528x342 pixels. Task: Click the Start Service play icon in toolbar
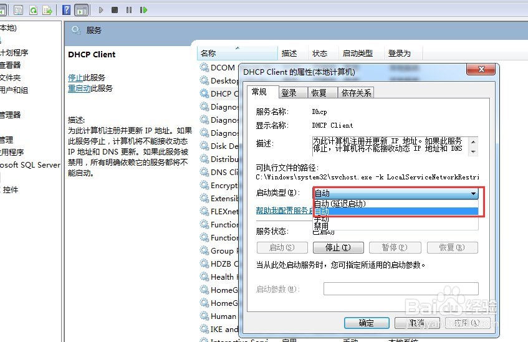[101, 10]
